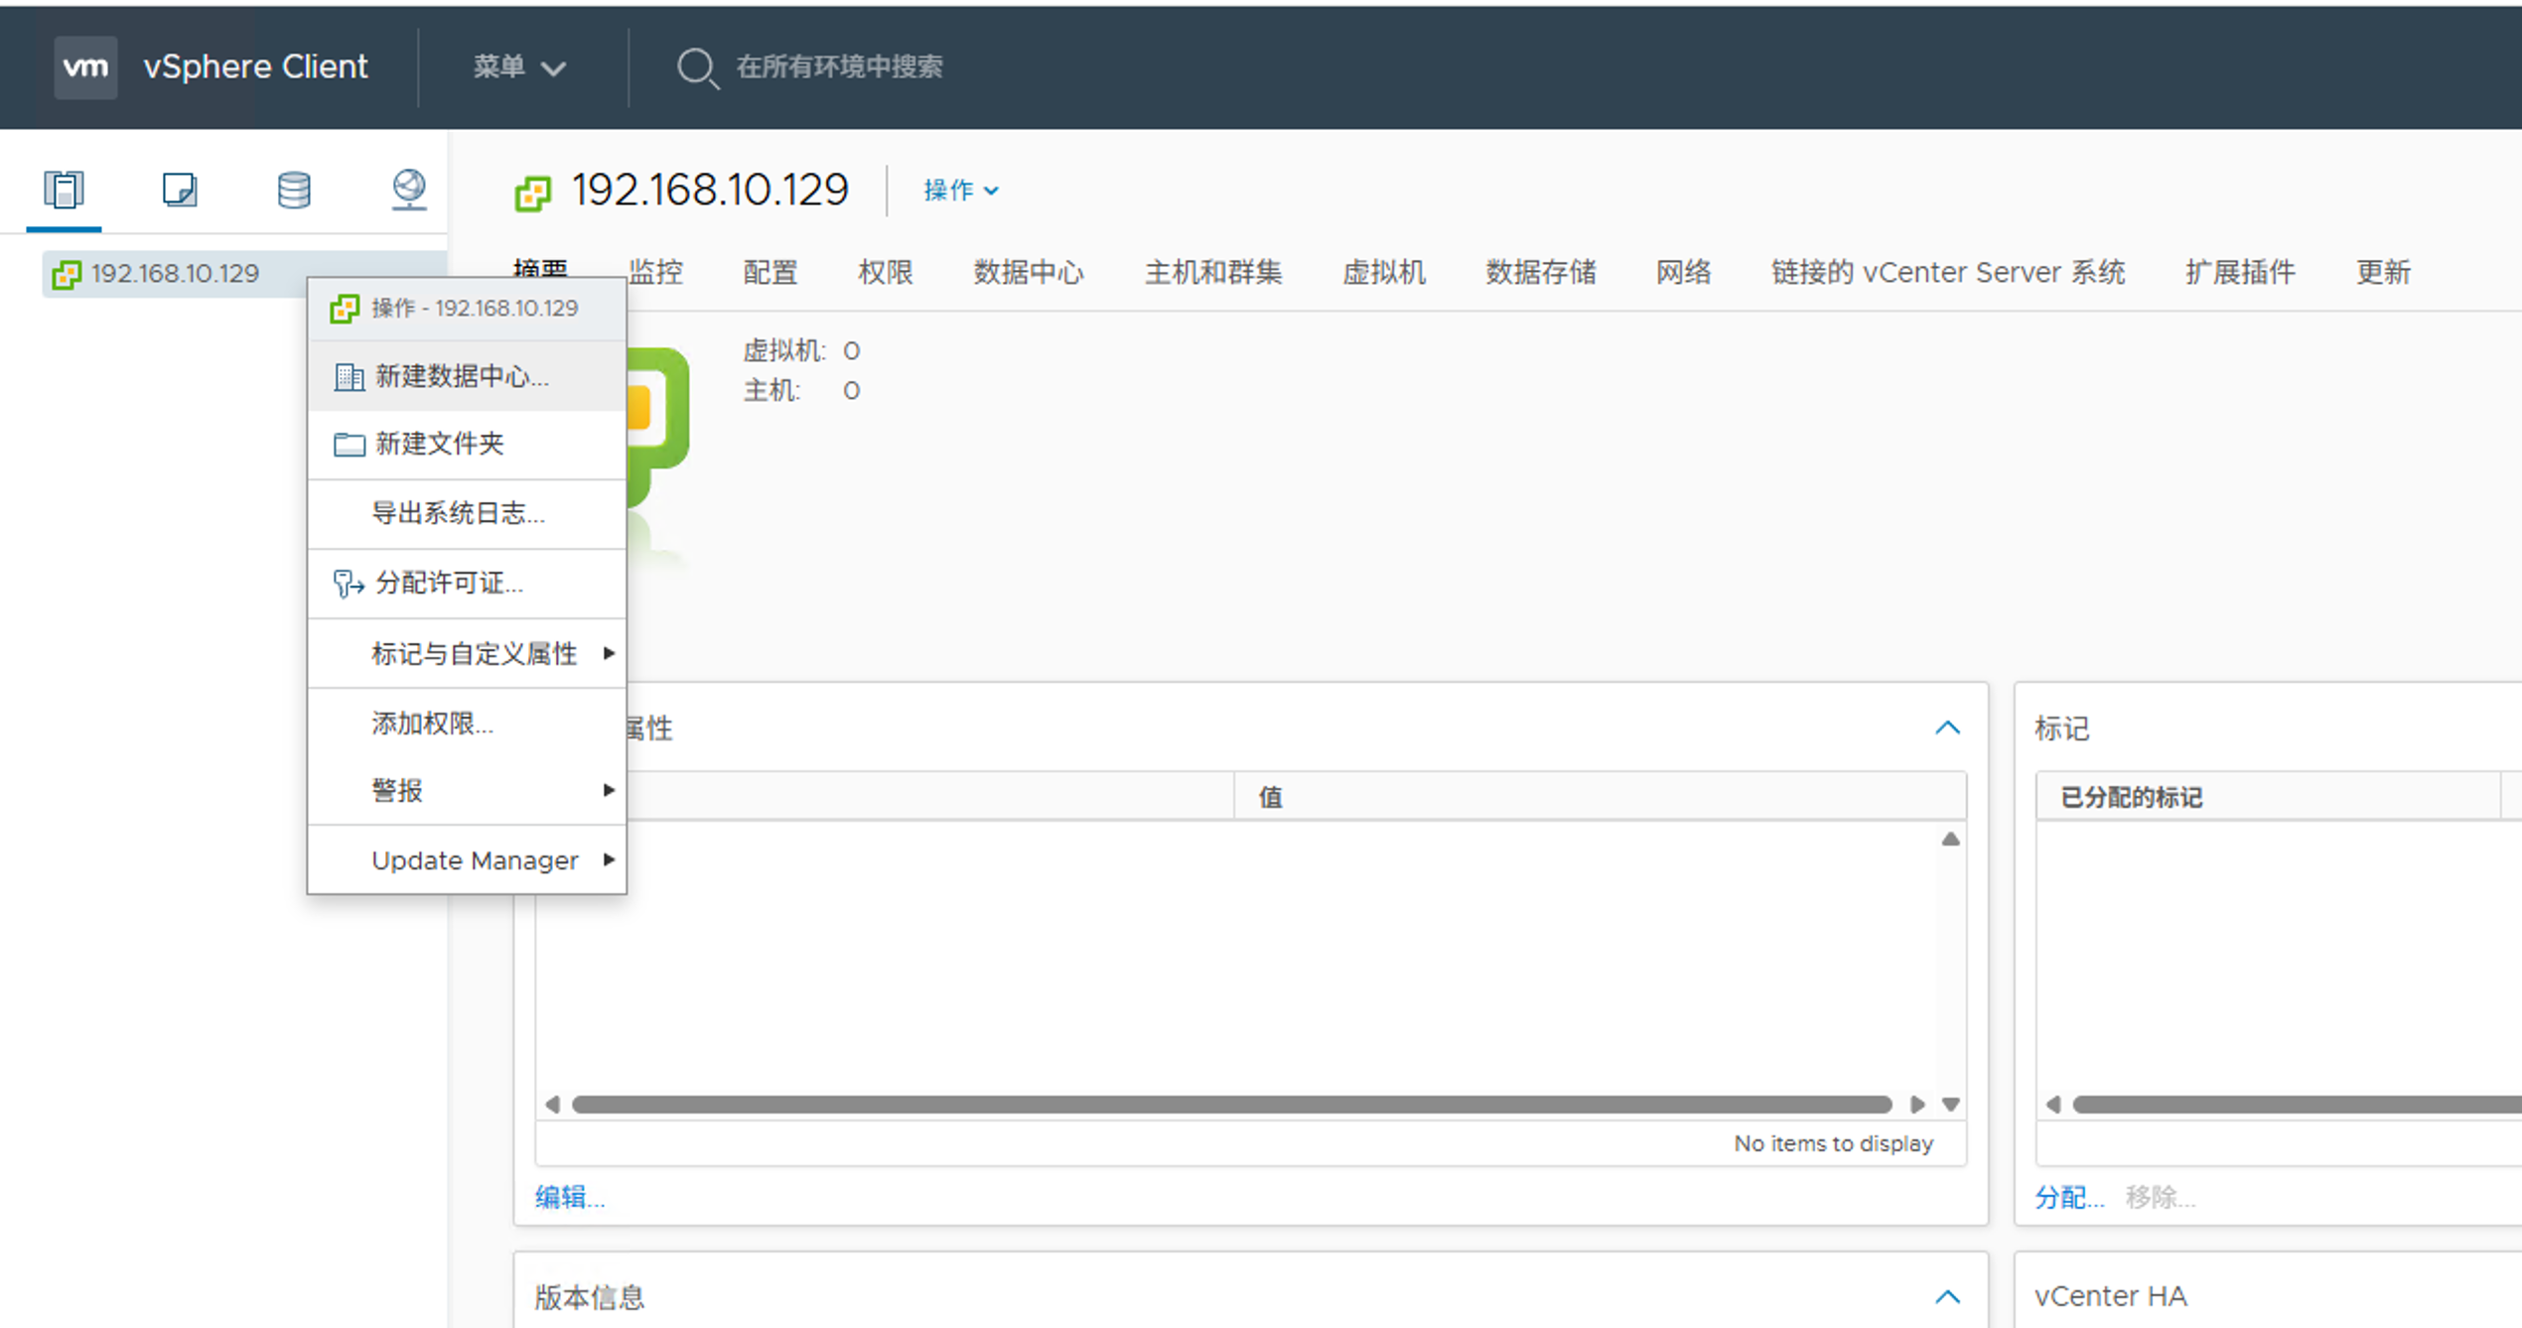Screen dimensions: 2522x1328
Task: Click the 标记 panel title
Action: [2061, 729]
